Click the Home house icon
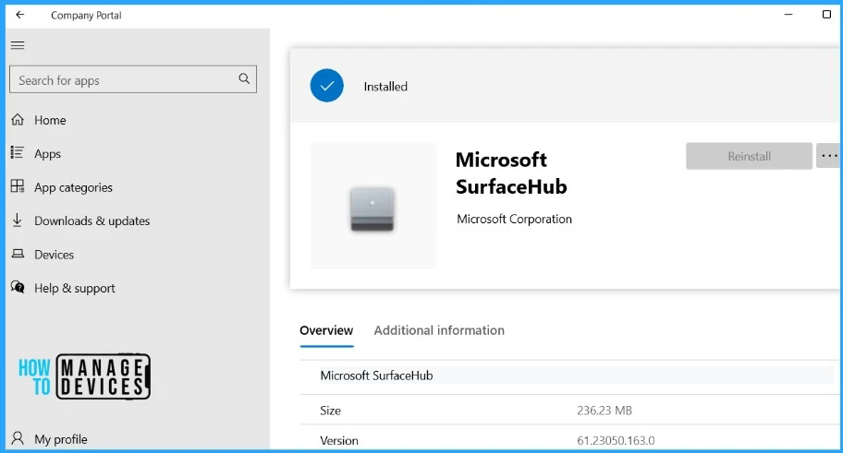Image resolution: width=843 pixels, height=453 pixels. tap(18, 120)
